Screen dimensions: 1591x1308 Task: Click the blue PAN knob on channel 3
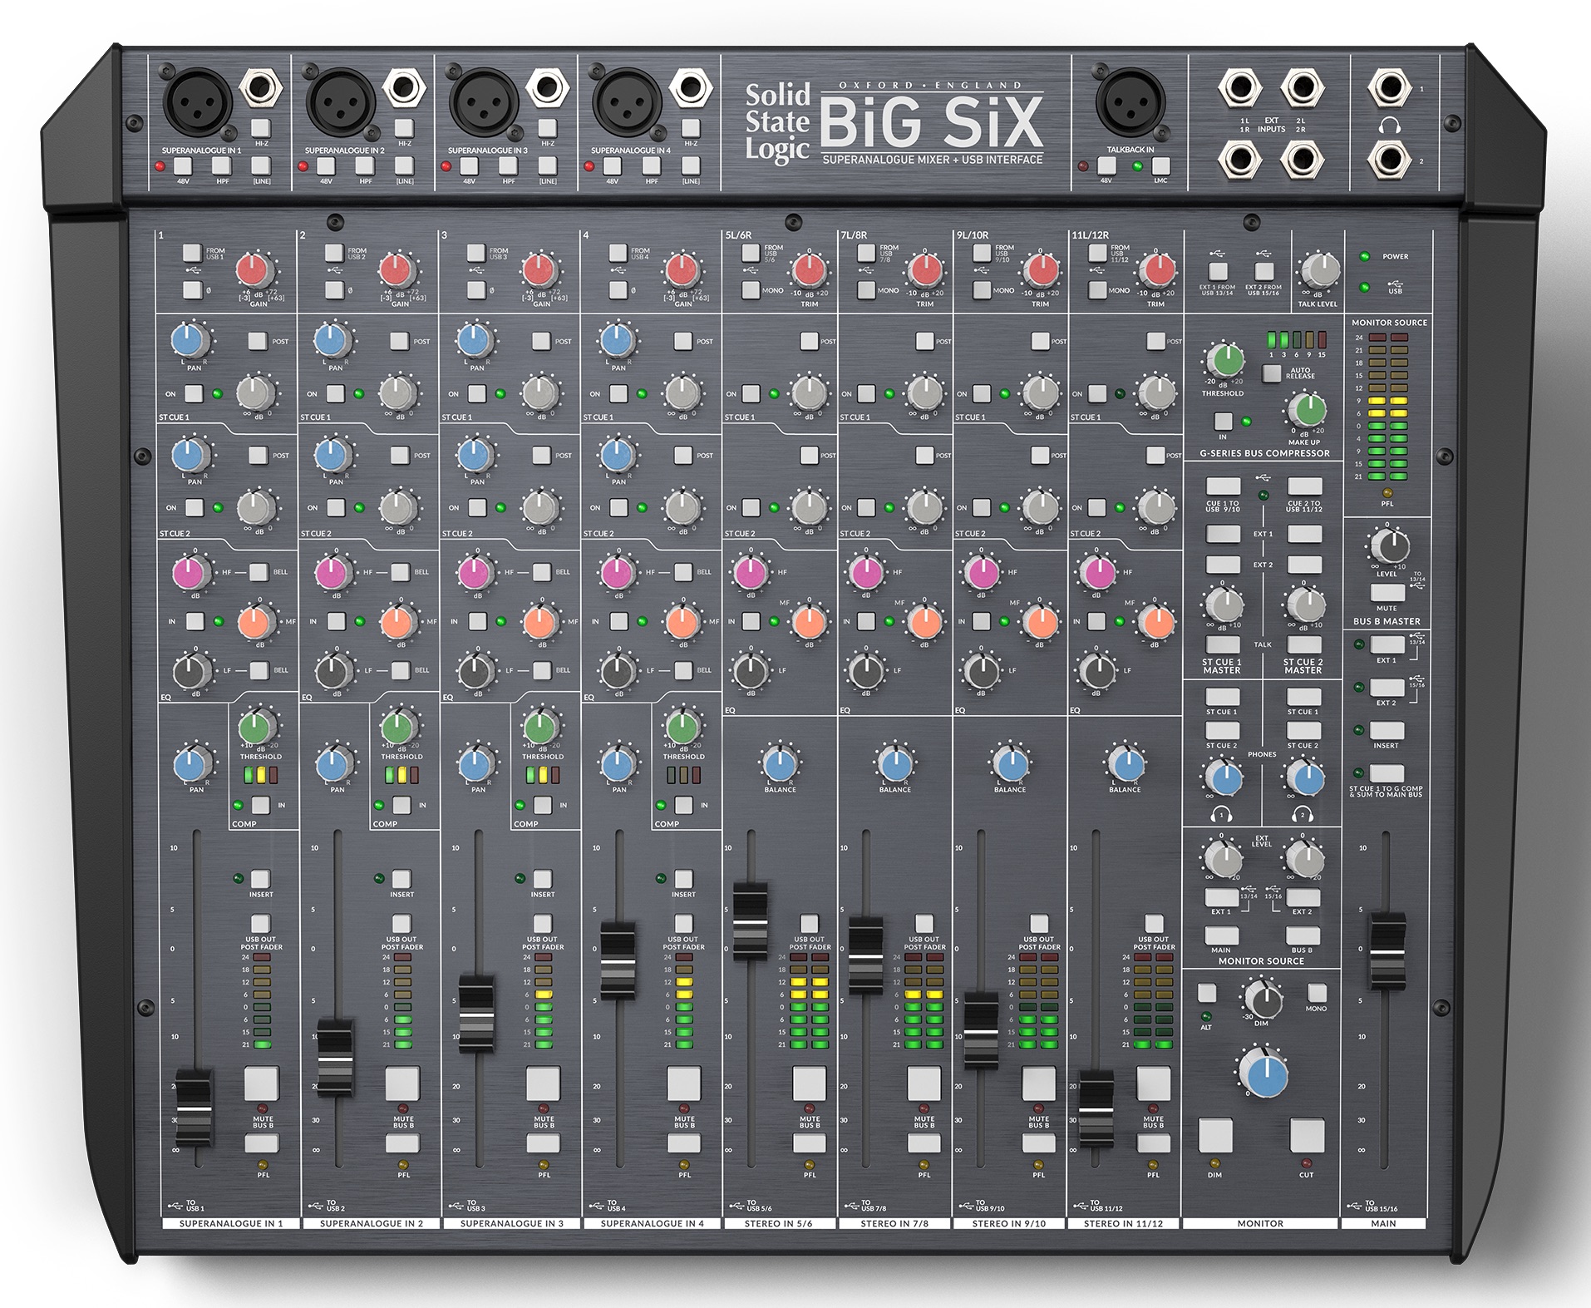point(475,764)
